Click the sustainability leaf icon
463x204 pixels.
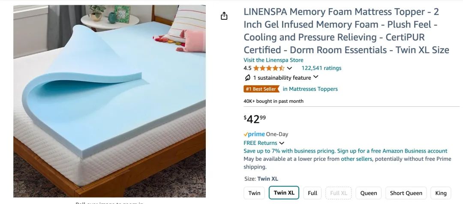tap(247, 78)
